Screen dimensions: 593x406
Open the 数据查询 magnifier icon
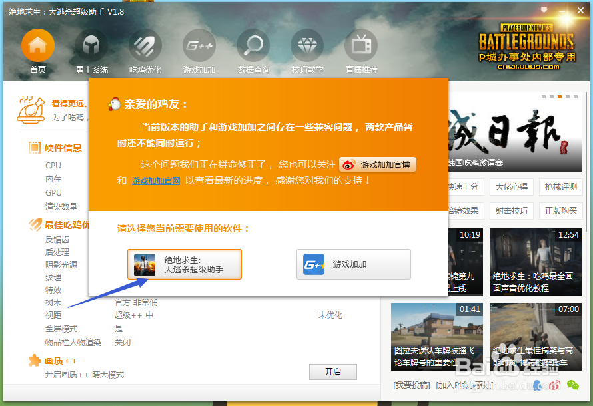click(x=253, y=45)
